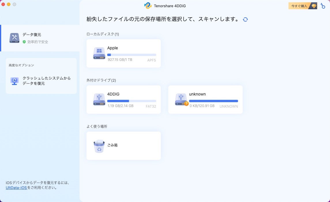Viewport: 330px width, 202px height.
Task: Open the UltData-iOS link
Action: 16,187
